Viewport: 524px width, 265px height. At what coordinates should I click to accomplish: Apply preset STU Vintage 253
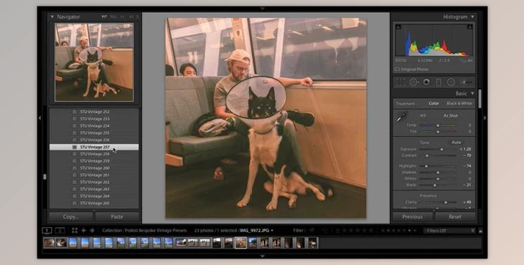94,119
